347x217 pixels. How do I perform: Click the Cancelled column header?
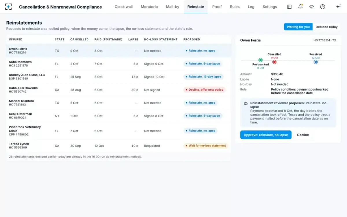(x=80, y=39)
